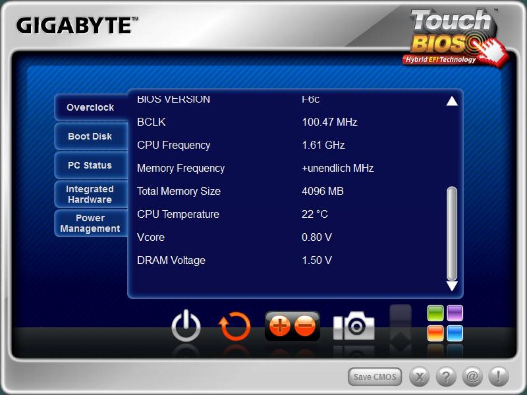This screenshot has height=395, width=527.
Task: Open the PC Status tab
Action: tap(91, 165)
